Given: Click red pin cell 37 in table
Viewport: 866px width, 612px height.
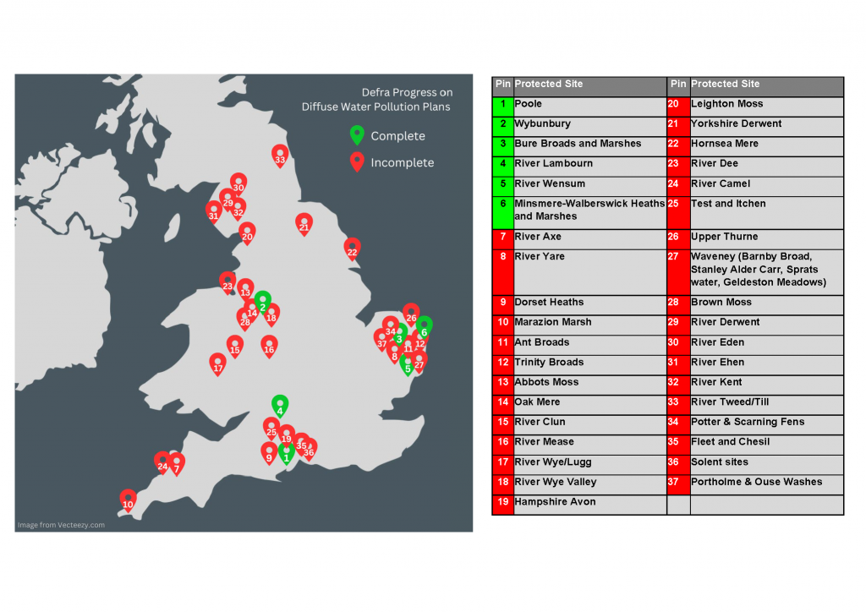Looking at the screenshot, I should (x=678, y=482).
